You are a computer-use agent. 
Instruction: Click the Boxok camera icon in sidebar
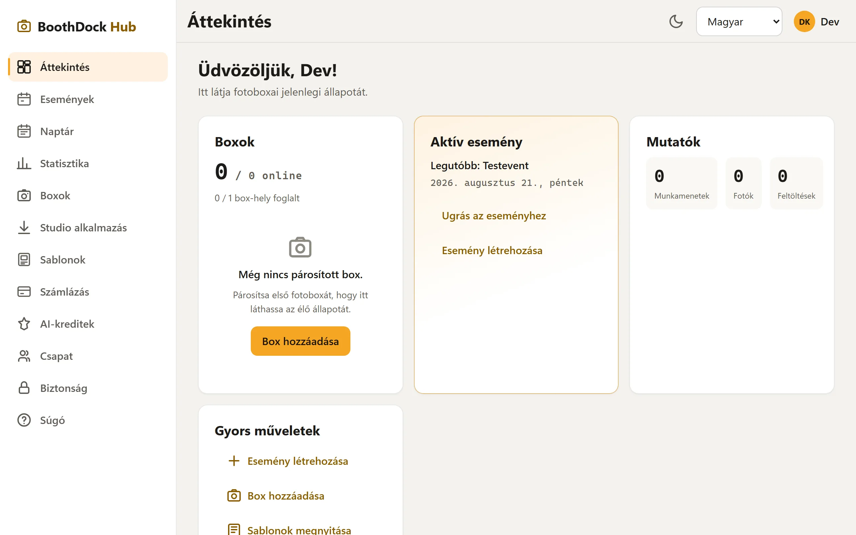(24, 196)
